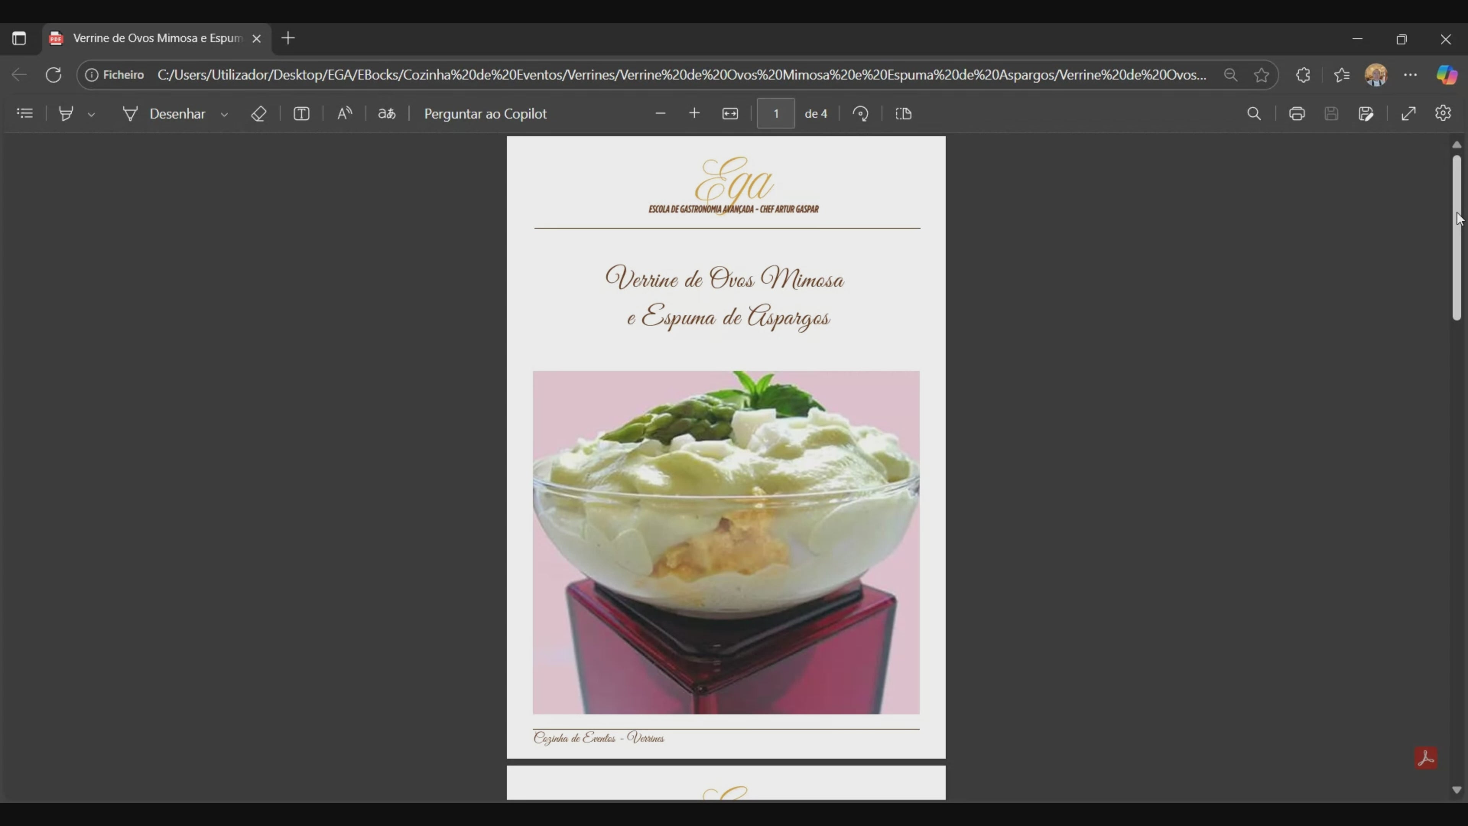Expand the Desenhar pen options
1468x826 pixels.
(x=224, y=113)
